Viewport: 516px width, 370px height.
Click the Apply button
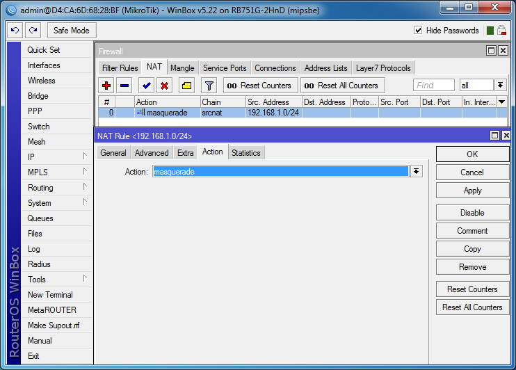point(472,191)
